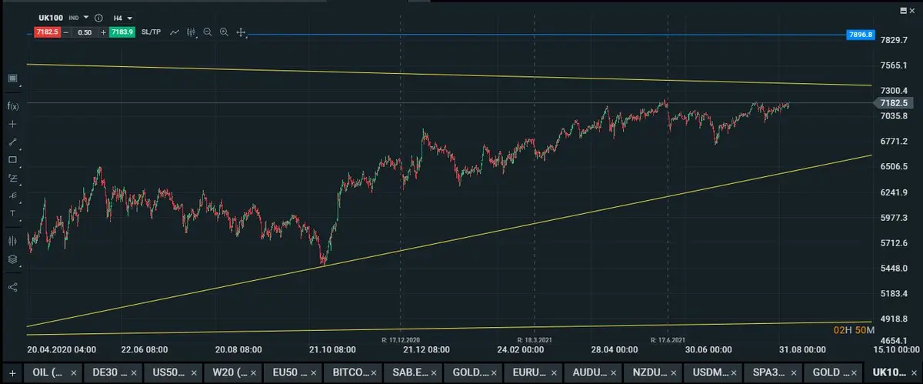The width and height of the screenshot is (923, 384).
Task: Open the UK100 instrument dropdown arrow
Action: tap(86, 17)
